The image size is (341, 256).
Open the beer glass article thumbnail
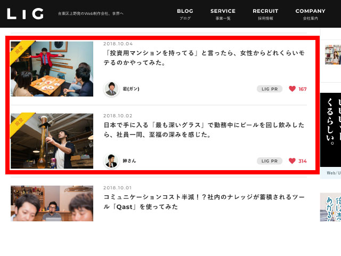(x=52, y=141)
